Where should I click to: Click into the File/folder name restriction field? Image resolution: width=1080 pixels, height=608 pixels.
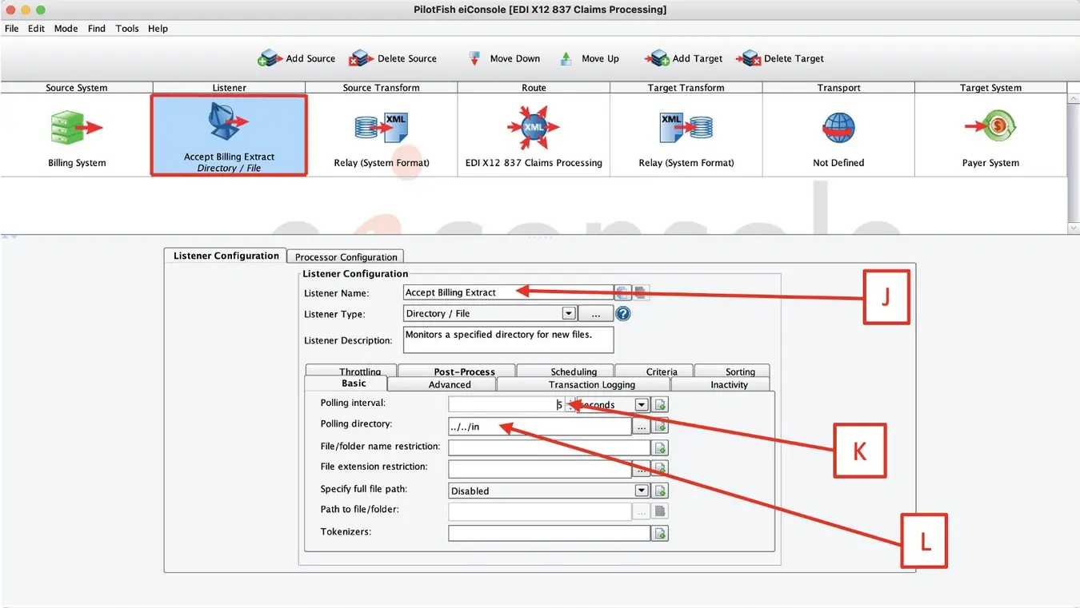click(x=549, y=448)
